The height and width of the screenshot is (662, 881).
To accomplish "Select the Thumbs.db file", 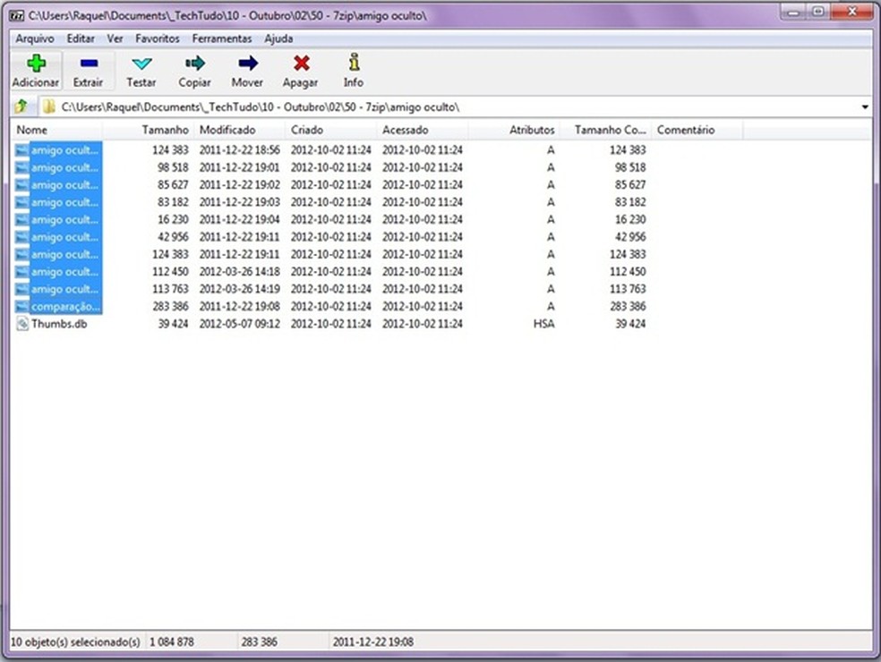I will (x=58, y=324).
